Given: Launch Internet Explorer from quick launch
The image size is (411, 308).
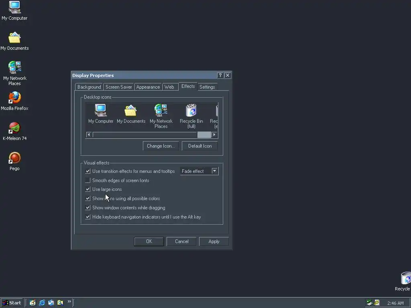Looking at the screenshot, I should (x=42, y=303).
